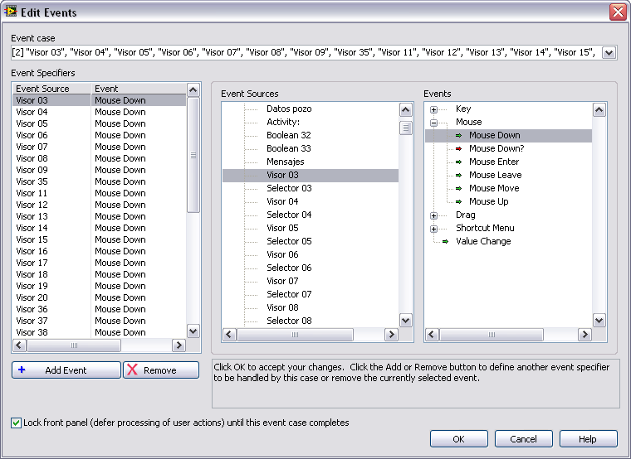Select Visor 03 in Event Sources tree
This screenshot has height=459, width=631.
[x=311, y=175]
